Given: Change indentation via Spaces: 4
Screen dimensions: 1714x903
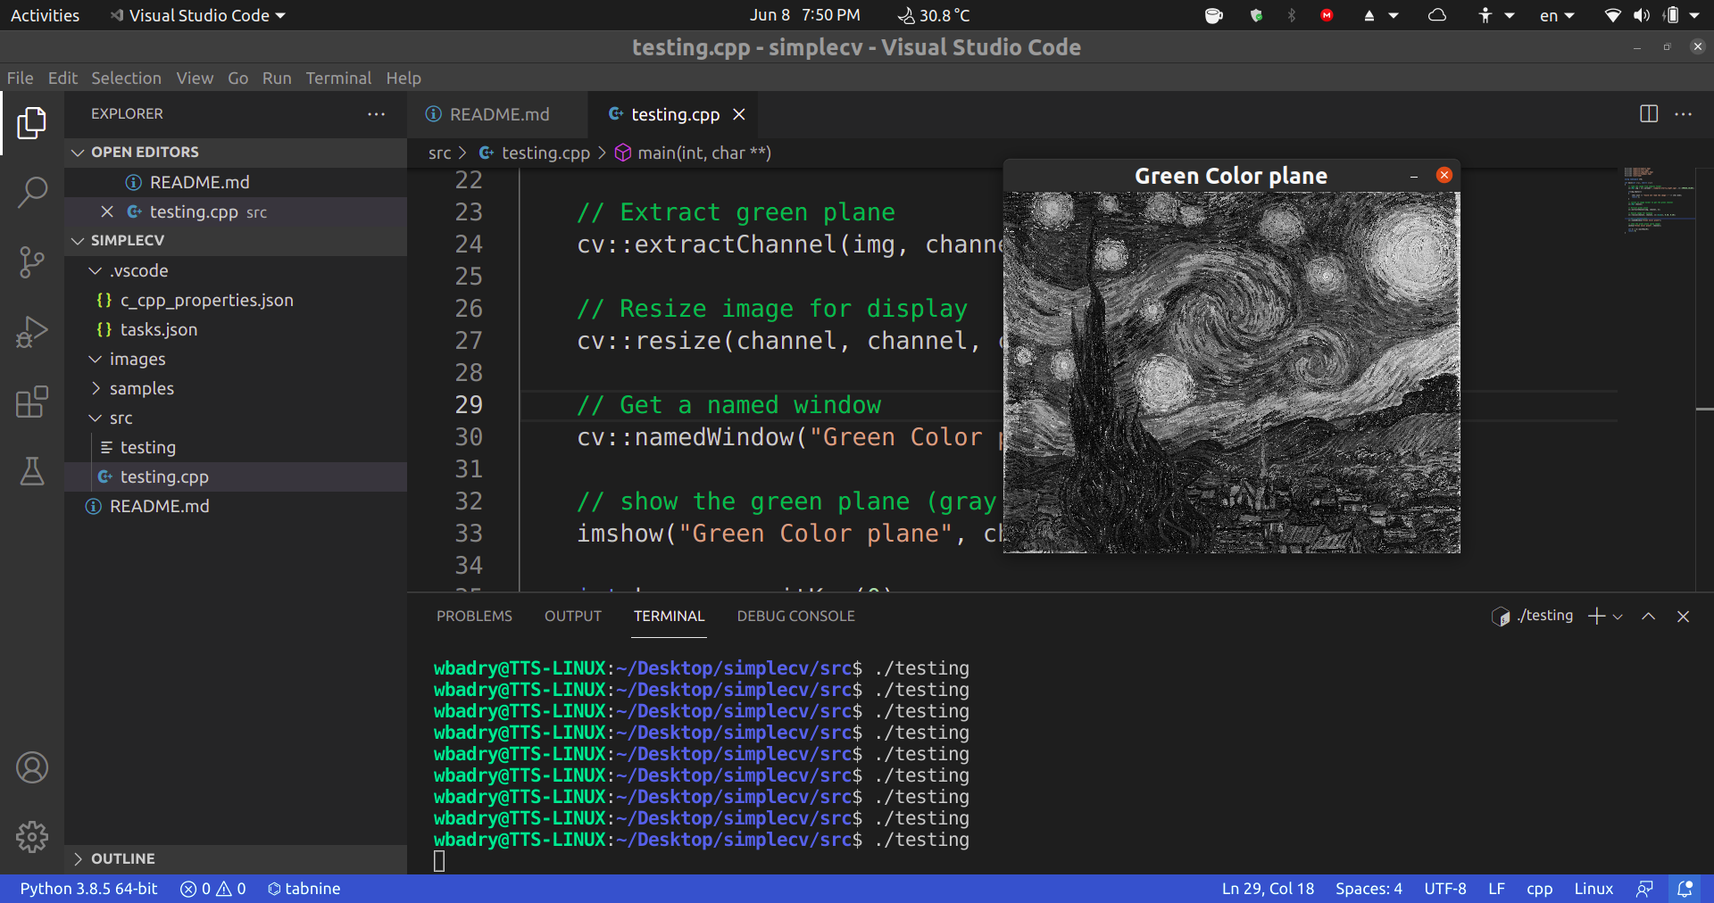Looking at the screenshot, I should [x=1369, y=889].
